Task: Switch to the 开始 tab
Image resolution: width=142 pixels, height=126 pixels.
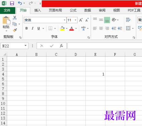Action: (x=23, y=10)
